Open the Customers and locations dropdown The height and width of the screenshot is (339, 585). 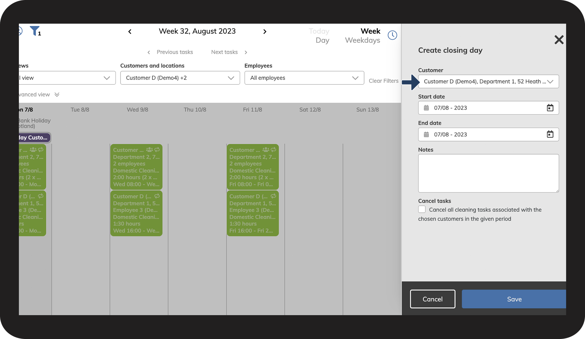180,78
